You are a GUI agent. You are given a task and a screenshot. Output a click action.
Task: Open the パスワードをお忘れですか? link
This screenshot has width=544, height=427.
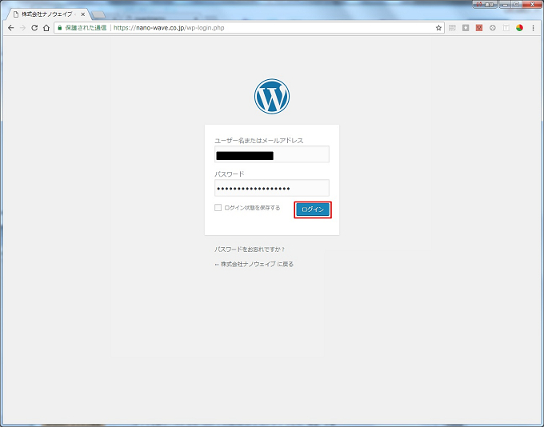click(x=250, y=249)
